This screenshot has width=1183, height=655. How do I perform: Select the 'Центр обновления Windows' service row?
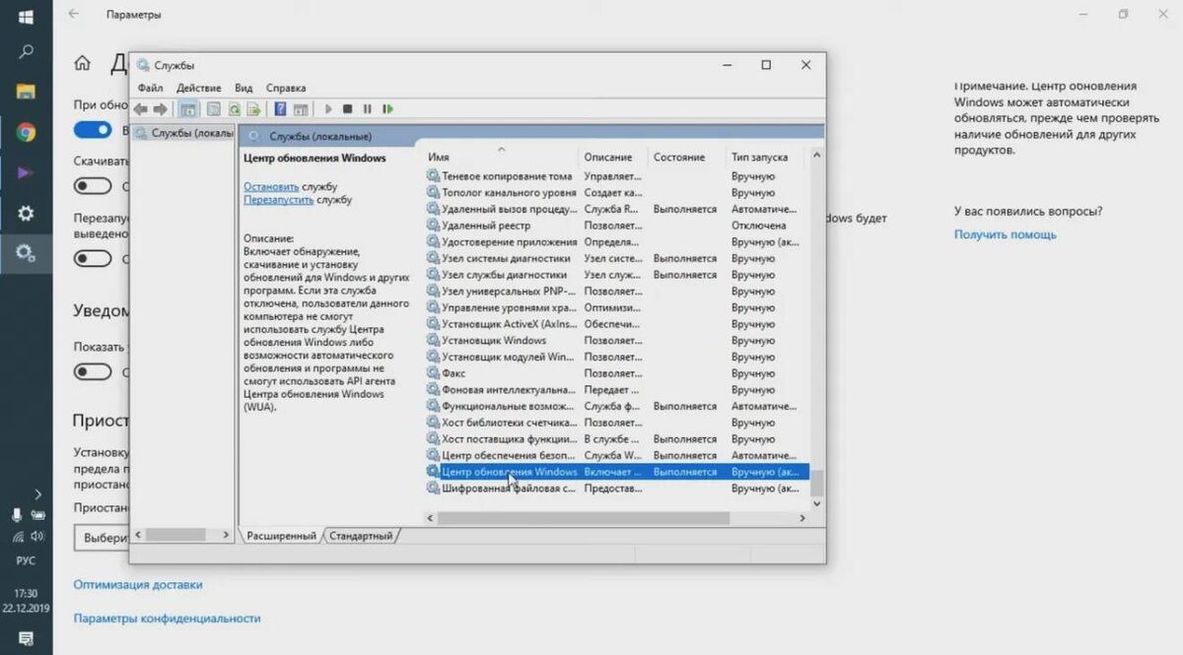point(616,472)
